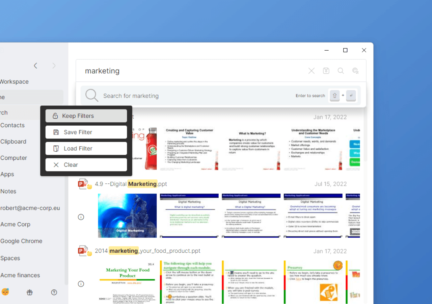
Task: Select Acme Corp in the sidebar
Action: click(x=15, y=224)
